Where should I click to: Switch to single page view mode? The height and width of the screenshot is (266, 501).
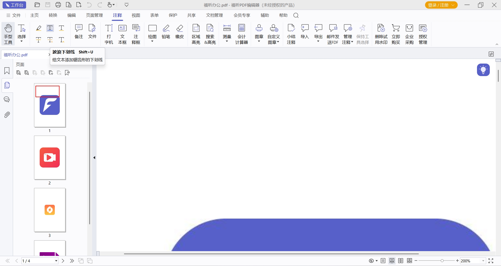(x=383, y=261)
